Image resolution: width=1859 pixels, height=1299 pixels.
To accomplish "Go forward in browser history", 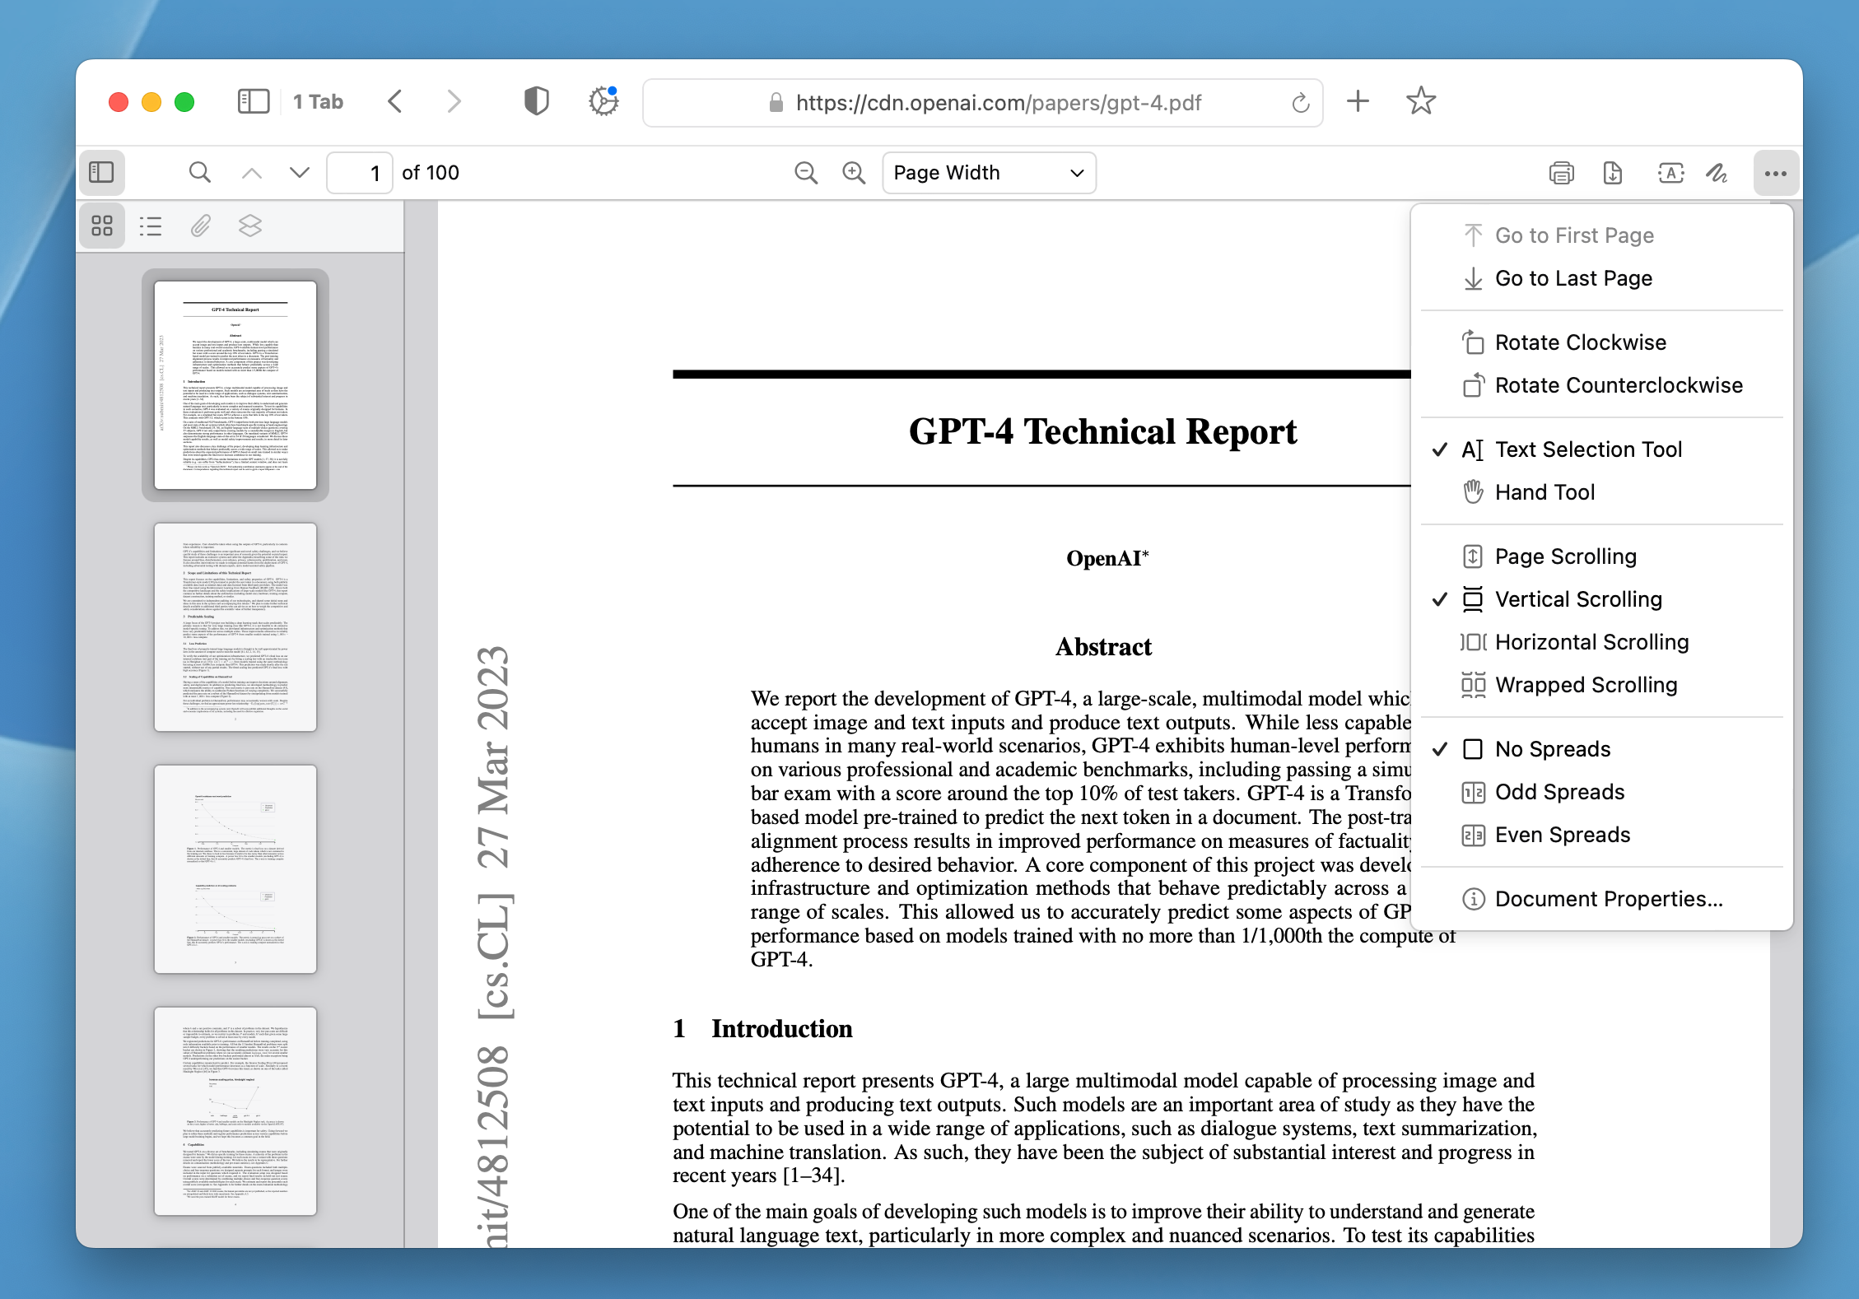I will tap(454, 102).
